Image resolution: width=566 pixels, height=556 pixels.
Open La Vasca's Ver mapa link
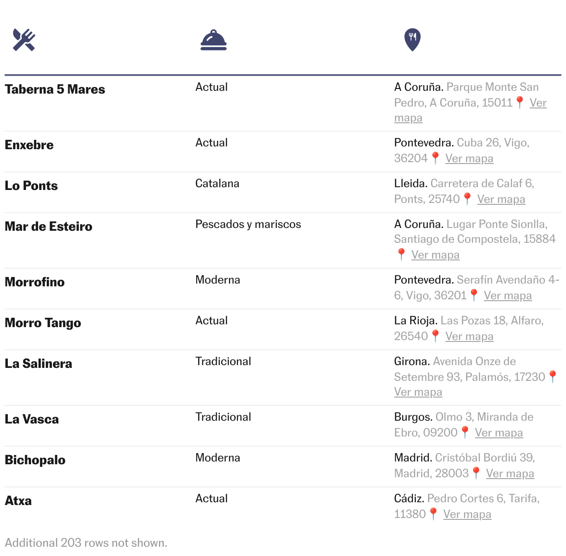point(499,433)
